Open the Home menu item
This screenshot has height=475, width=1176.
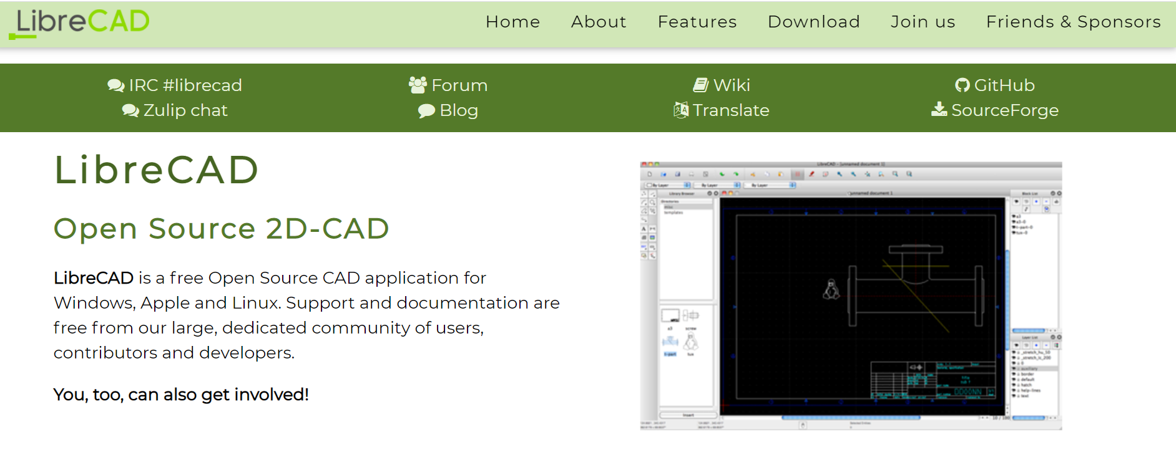(512, 22)
